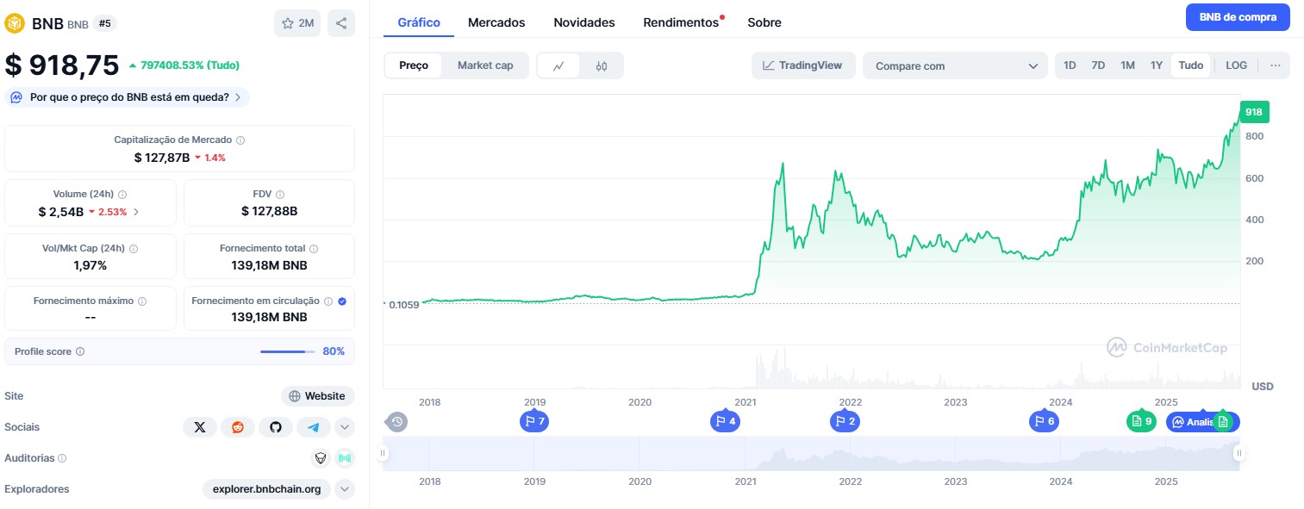Click info icon beside Vol/Mkt Cap (24h)
Image resolution: width=1304 pixels, height=509 pixels.
(134, 248)
